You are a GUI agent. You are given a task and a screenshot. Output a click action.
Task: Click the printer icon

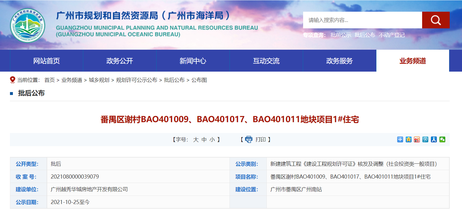pyautogui.click(x=249, y=139)
